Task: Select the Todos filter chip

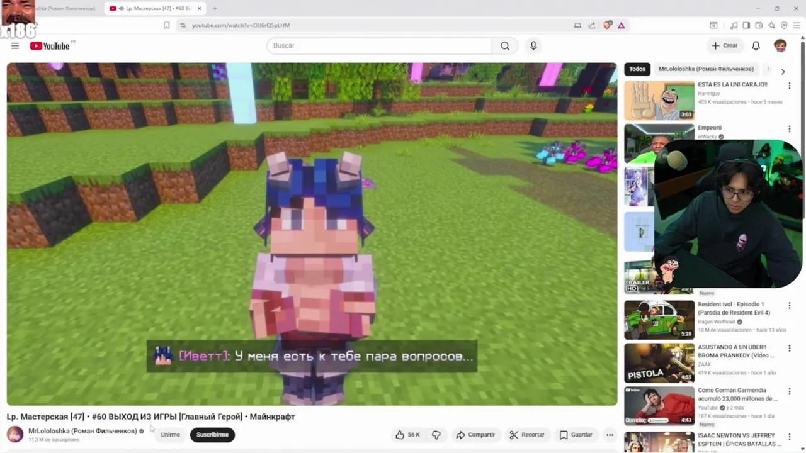Action: [x=637, y=69]
